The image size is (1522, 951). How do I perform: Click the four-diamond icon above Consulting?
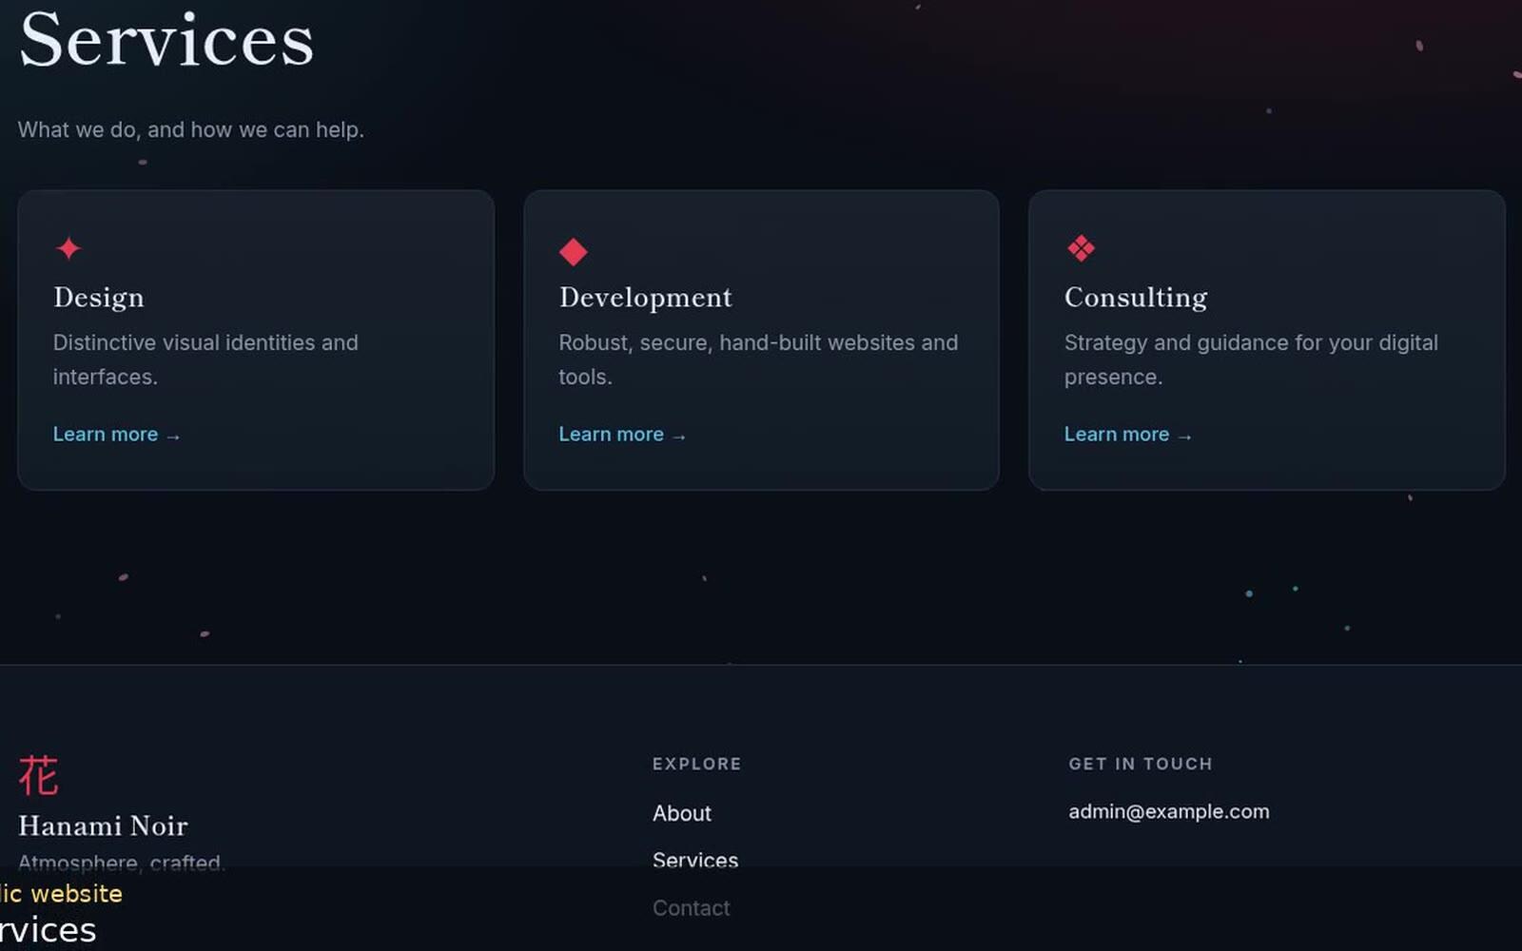pos(1081,249)
